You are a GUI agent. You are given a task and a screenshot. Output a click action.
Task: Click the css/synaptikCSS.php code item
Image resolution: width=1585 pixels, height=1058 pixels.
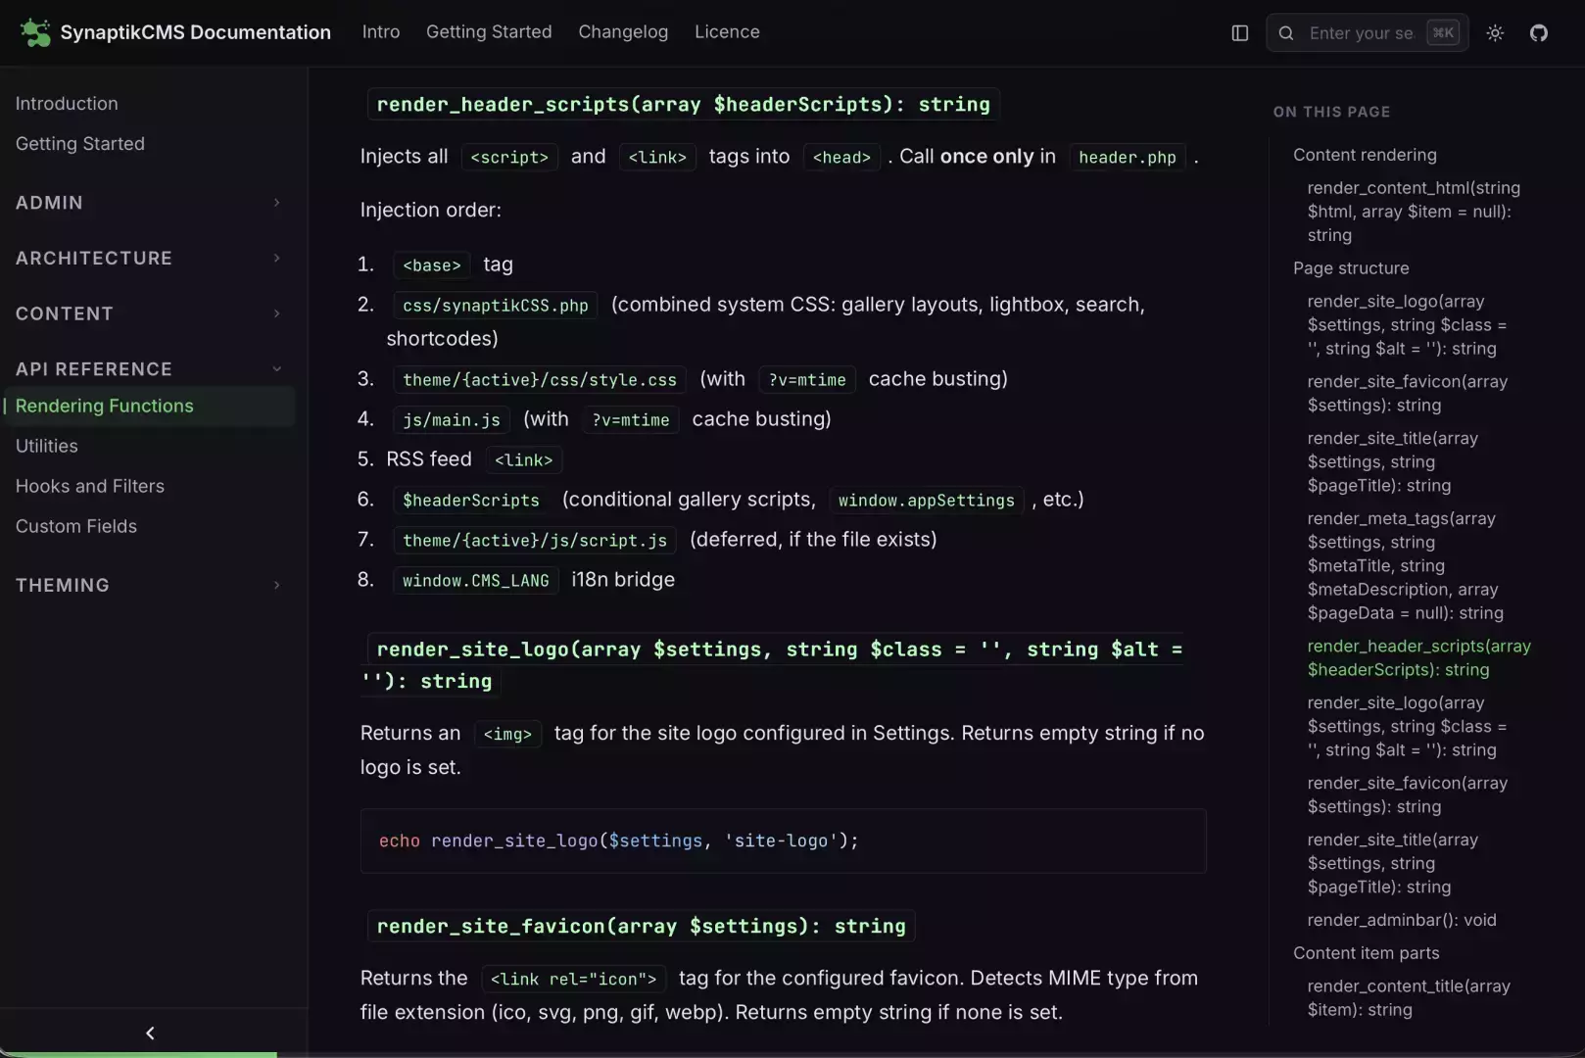tap(496, 306)
